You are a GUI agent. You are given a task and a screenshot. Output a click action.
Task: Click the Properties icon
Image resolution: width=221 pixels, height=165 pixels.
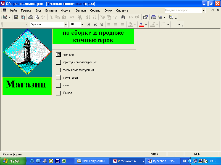point(145,17)
